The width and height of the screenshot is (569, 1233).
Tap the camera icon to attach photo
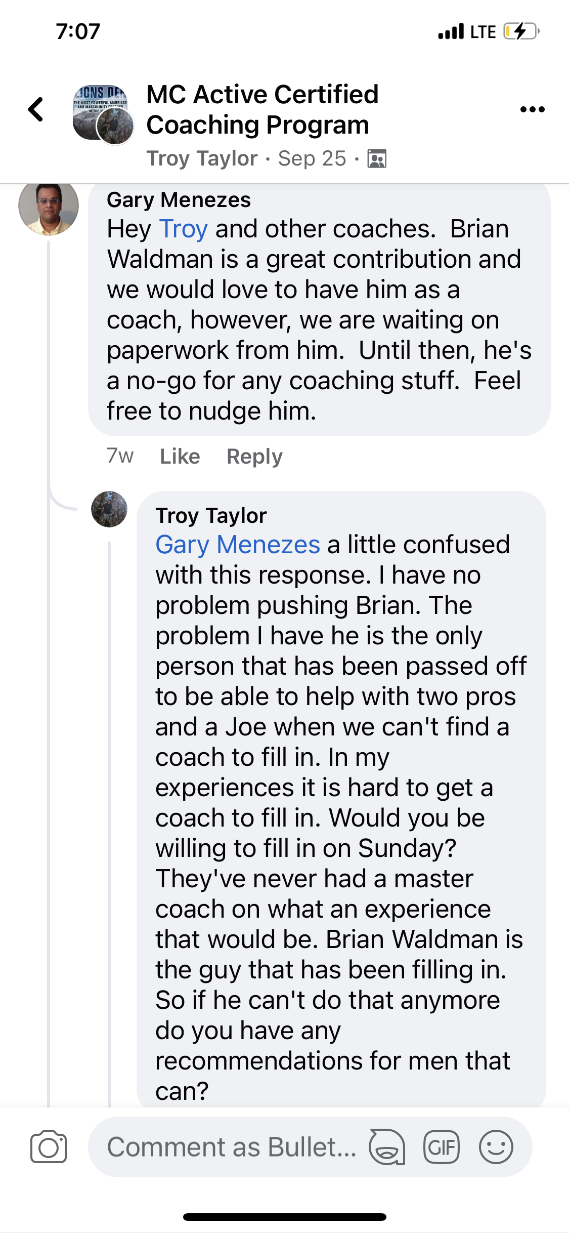pyautogui.click(x=49, y=1146)
